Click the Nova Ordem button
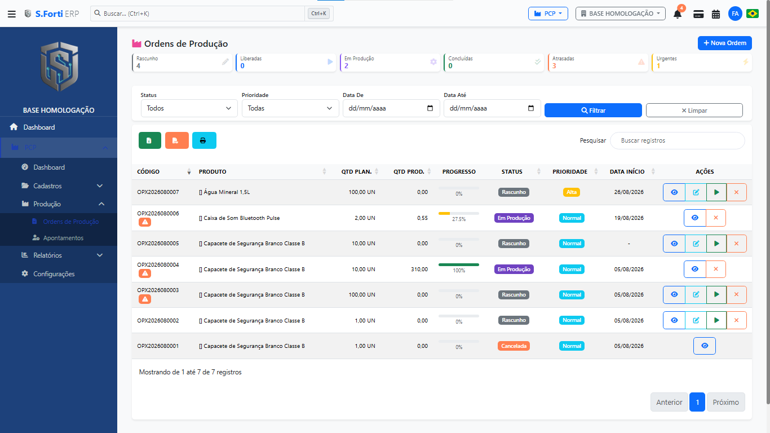 [x=725, y=43]
